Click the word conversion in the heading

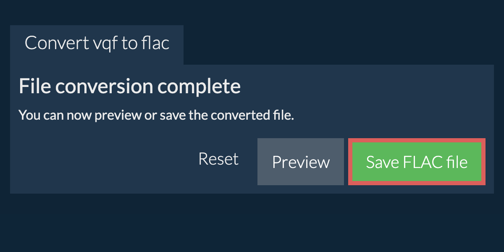point(105,87)
